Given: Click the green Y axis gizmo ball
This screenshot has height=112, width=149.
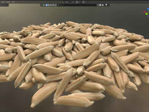Looking at the screenshot, I should point(147,14).
